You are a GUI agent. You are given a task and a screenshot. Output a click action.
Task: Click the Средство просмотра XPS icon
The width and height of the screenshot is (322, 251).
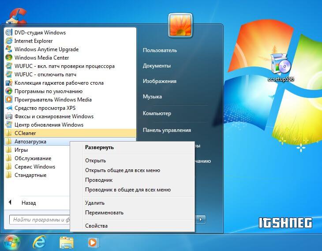pos(9,108)
